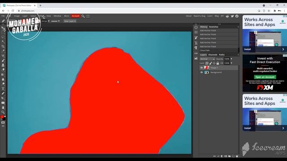Open the Brush panel icon in side strip
Image resolution: width=287 pixels, height=161 pixels.
tap(196, 38)
